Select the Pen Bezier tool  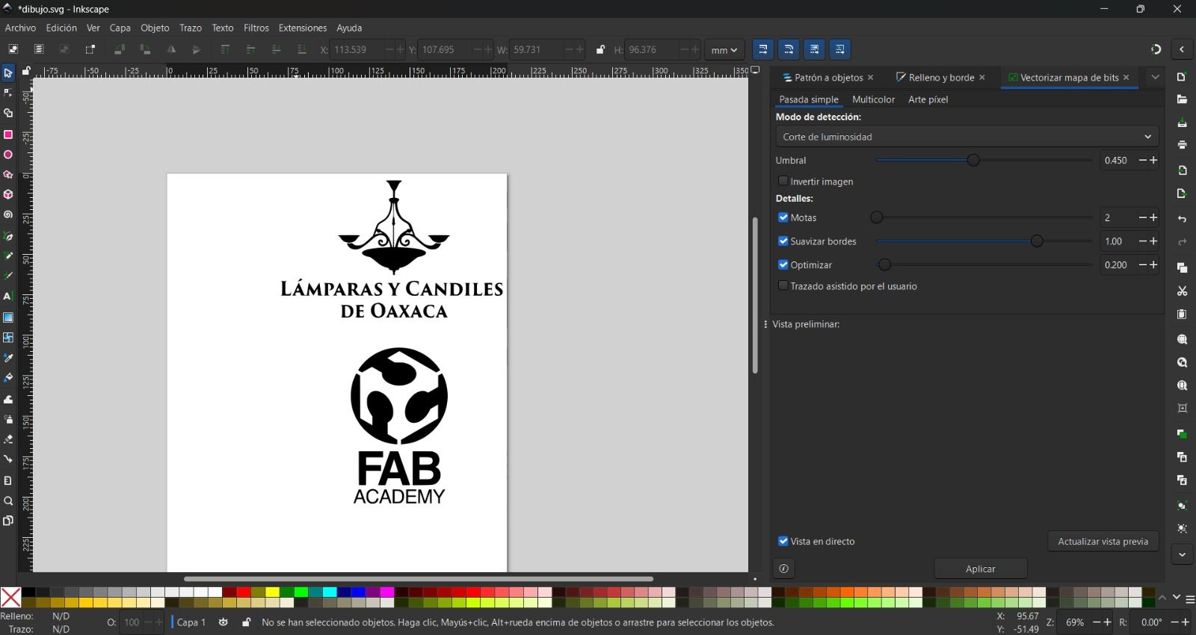pyautogui.click(x=8, y=237)
